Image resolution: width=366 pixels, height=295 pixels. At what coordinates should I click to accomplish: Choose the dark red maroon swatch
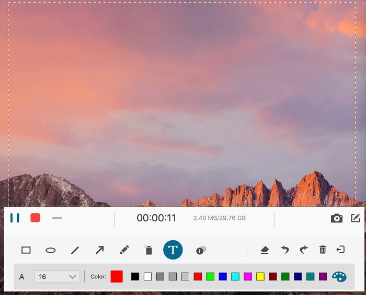click(273, 277)
